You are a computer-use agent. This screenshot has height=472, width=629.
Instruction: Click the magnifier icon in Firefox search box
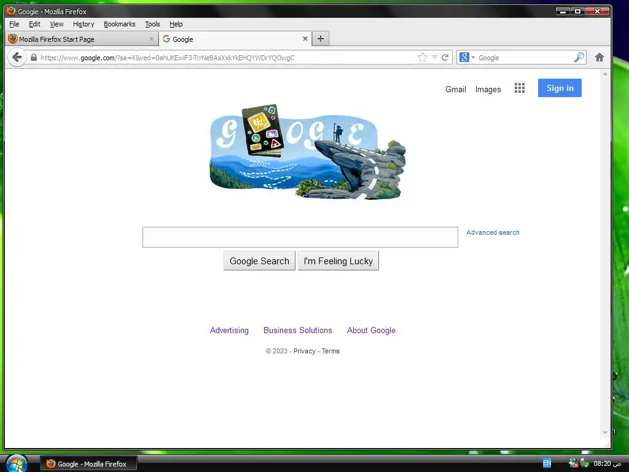(x=579, y=57)
